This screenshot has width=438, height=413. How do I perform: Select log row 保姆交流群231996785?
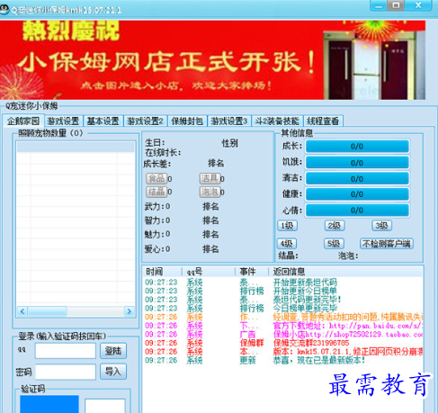click(x=283, y=343)
